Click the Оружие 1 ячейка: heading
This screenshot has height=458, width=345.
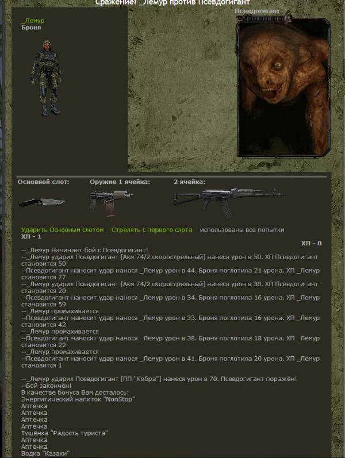pos(120,182)
